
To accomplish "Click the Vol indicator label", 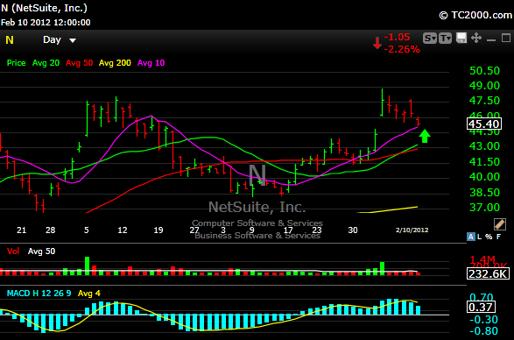I will tap(13, 251).
